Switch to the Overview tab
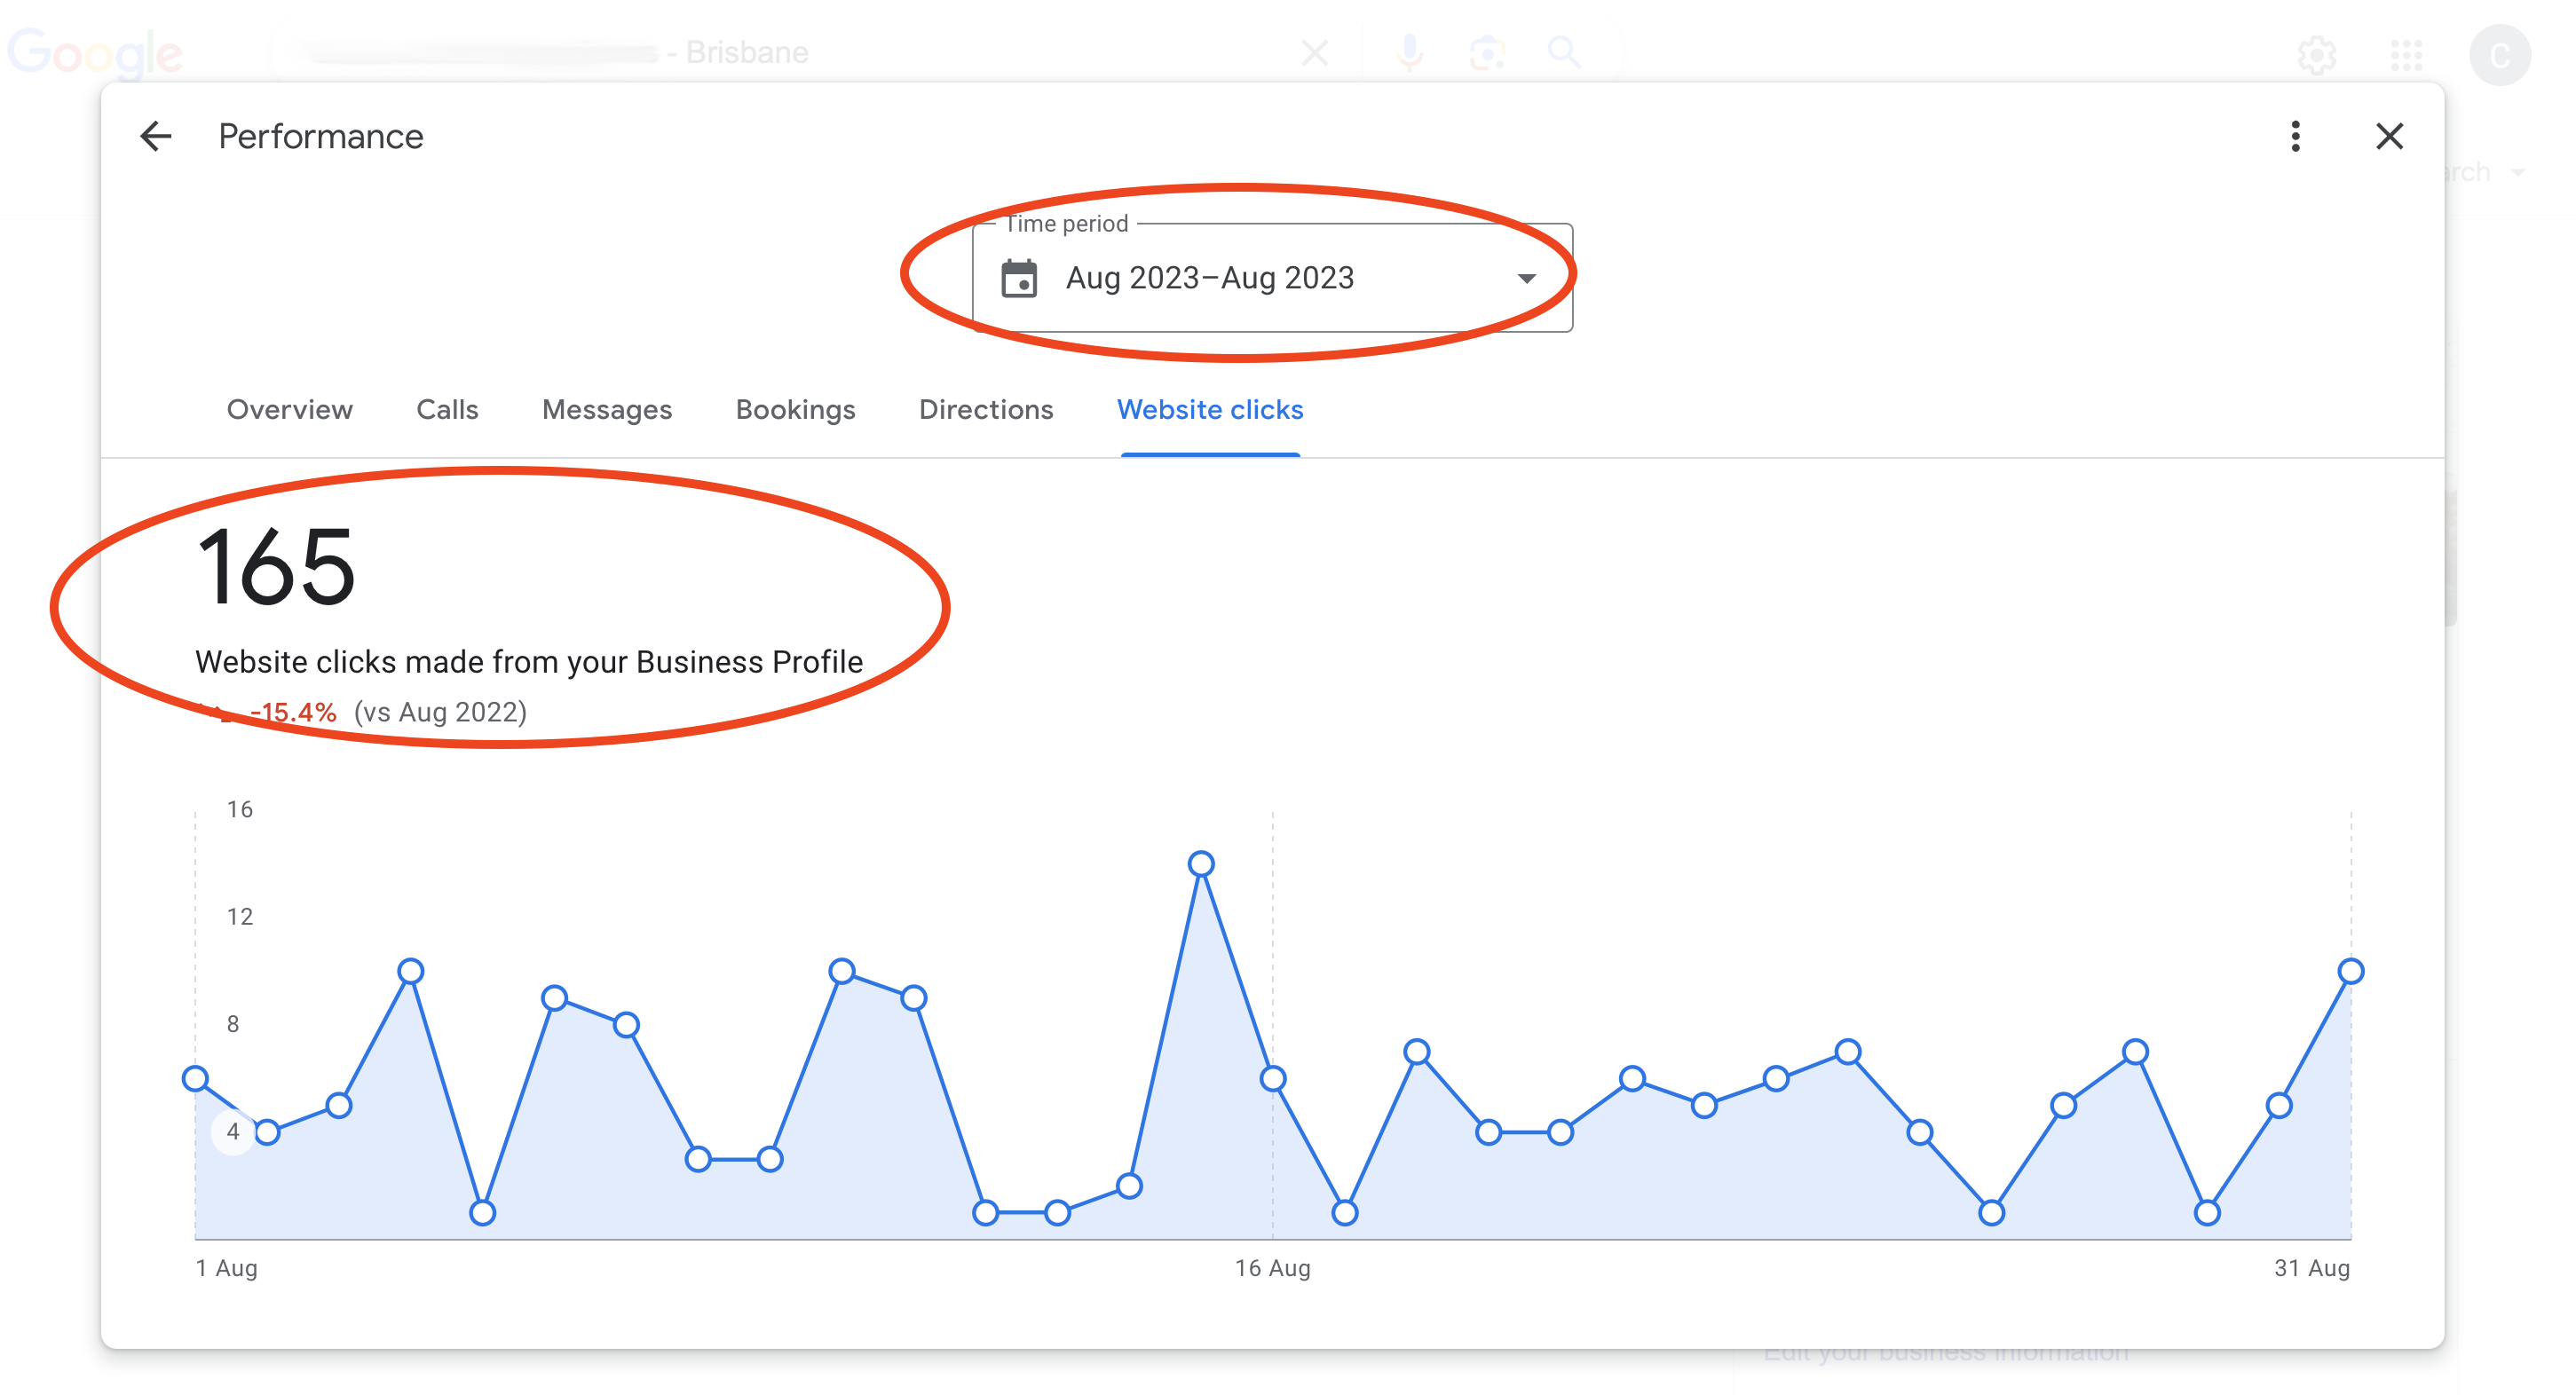Viewport: 2576px width, 1395px height. [x=289, y=410]
